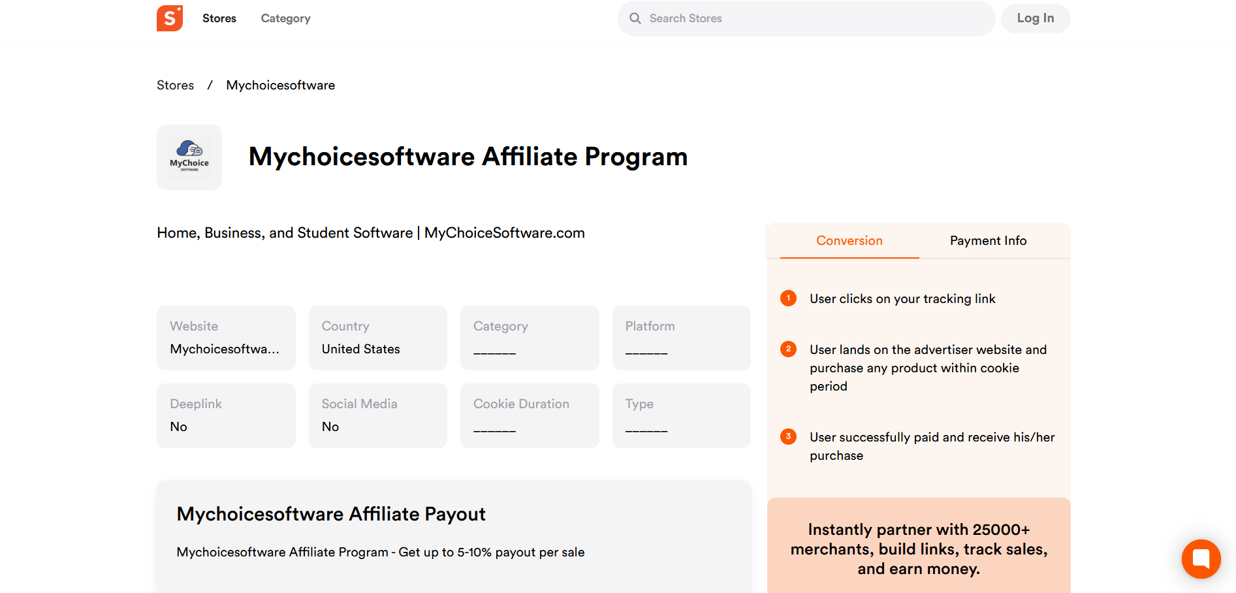The width and height of the screenshot is (1236, 593).
Task: Click the step 2 orange number badge
Action: click(788, 349)
